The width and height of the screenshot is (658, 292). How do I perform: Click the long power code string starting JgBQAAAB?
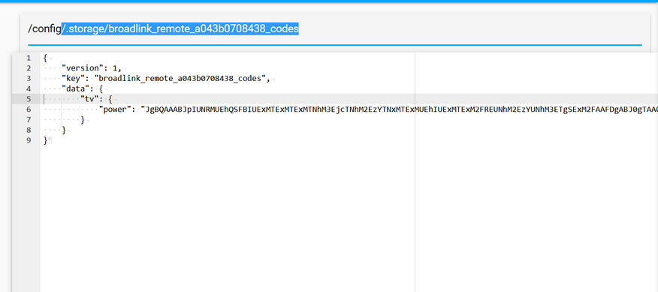coord(399,109)
